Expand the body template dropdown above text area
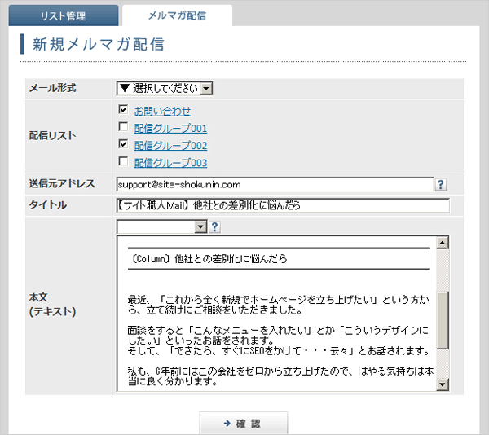Viewport: 489px width, 435px height. click(162, 226)
